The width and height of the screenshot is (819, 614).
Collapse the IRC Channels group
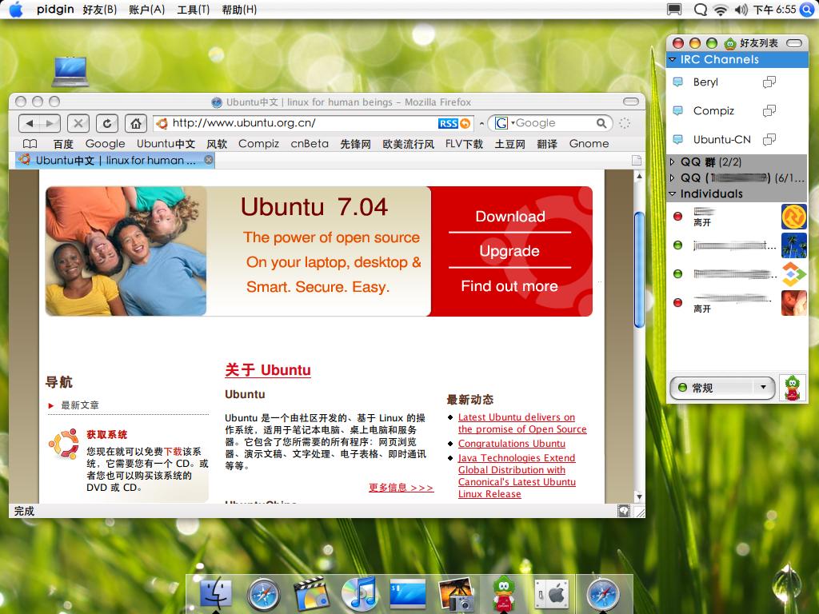click(x=673, y=59)
